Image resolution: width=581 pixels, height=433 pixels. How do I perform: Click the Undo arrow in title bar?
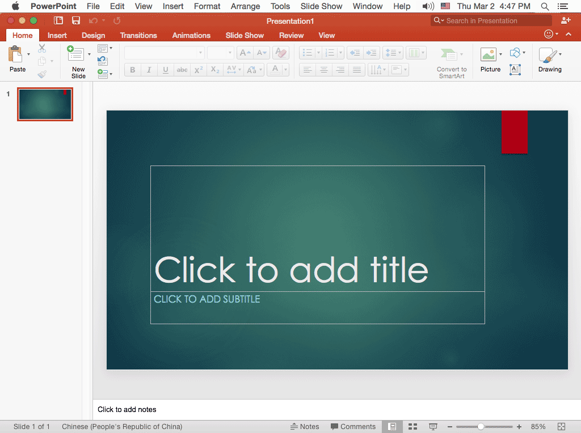93,21
